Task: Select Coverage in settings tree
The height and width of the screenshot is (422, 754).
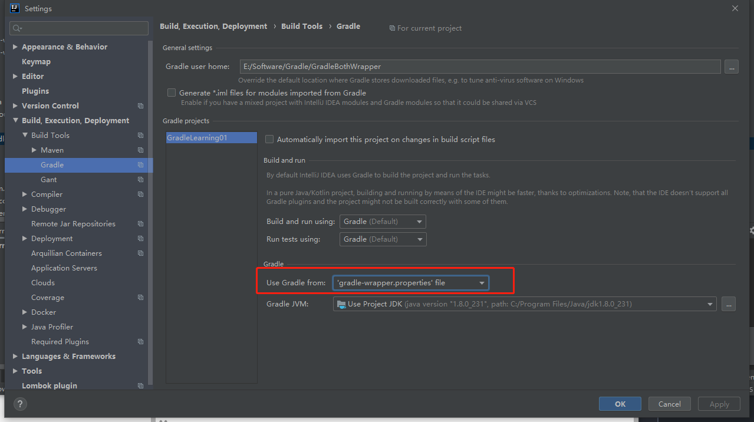Action: point(48,298)
